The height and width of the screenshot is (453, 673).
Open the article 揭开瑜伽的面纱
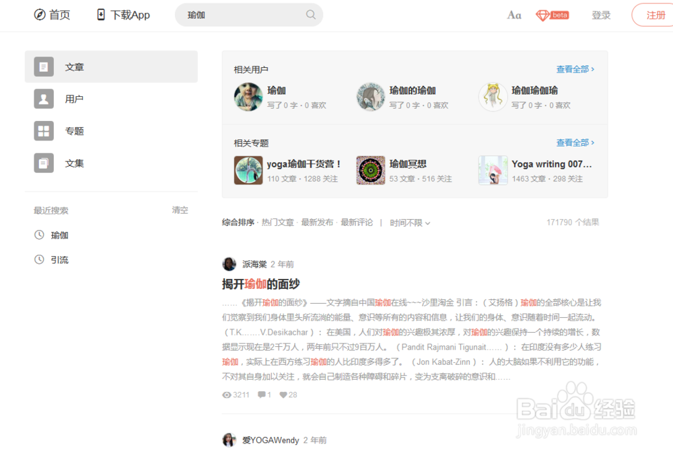[x=259, y=284]
